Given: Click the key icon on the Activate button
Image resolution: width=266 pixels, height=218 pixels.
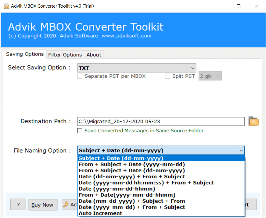Looking at the screenshot, I should pyautogui.click(x=66, y=205).
